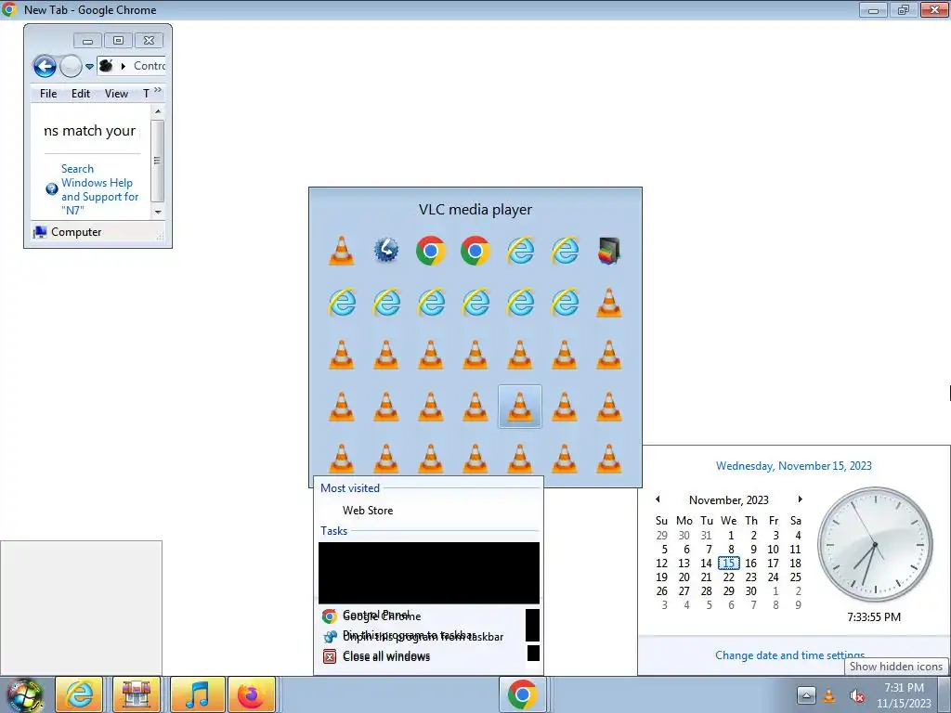Launch Internet Explorer from the taskbar
The image size is (951, 713).
pyautogui.click(x=80, y=694)
